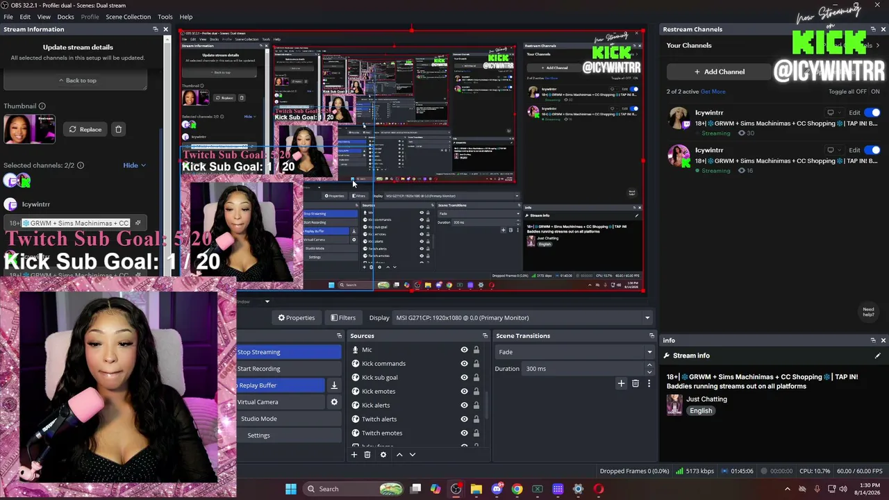This screenshot has height=500, width=889.
Task: Remove the scene transition with the trash icon
Action: [635, 383]
